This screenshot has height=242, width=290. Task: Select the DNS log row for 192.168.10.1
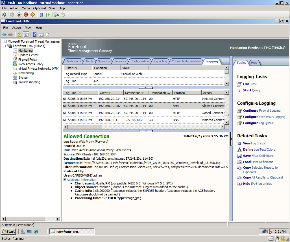(x=144, y=120)
